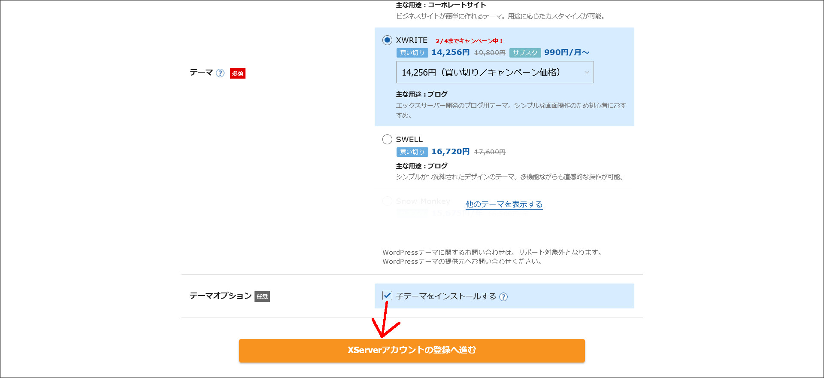The width and height of the screenshot is (824, 378).
Task: Click the XWRITE 14,256円 price text
Action: pyautogui.click(x=451, y=52)
